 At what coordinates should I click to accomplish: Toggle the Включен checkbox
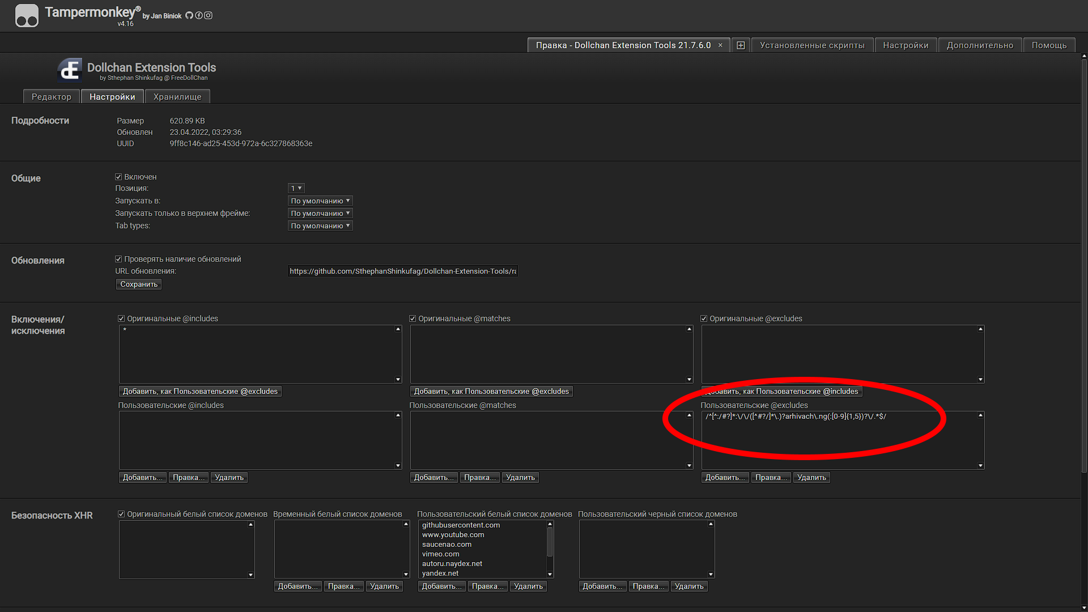[x=118, y=177]
